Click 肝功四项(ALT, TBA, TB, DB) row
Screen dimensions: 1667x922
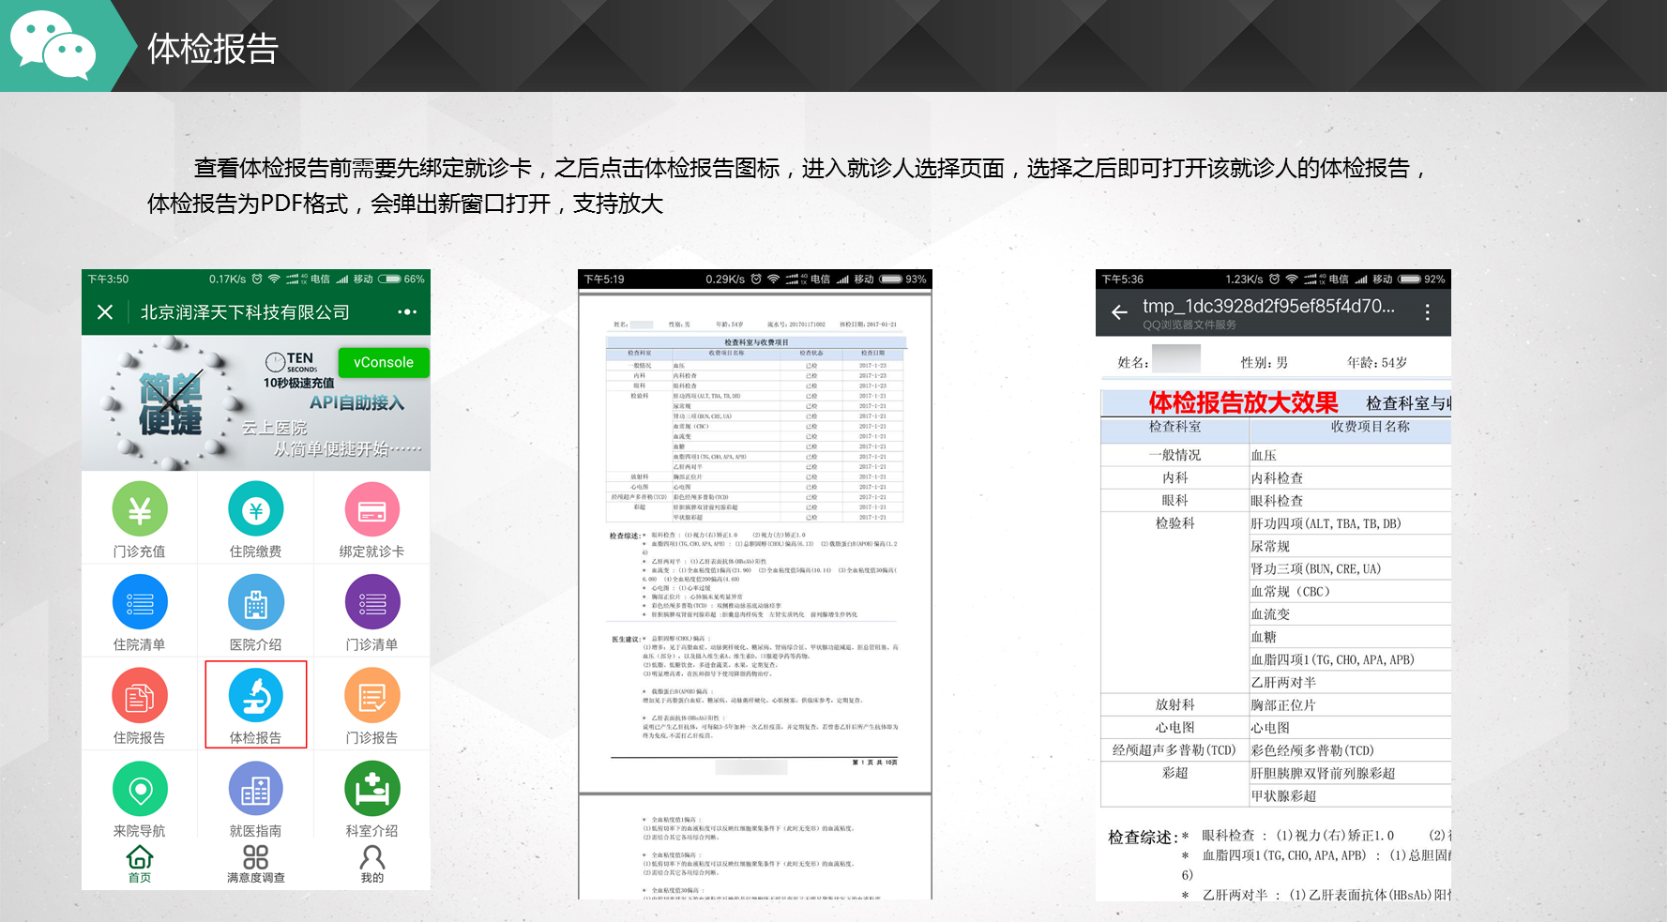(1350, 523)
